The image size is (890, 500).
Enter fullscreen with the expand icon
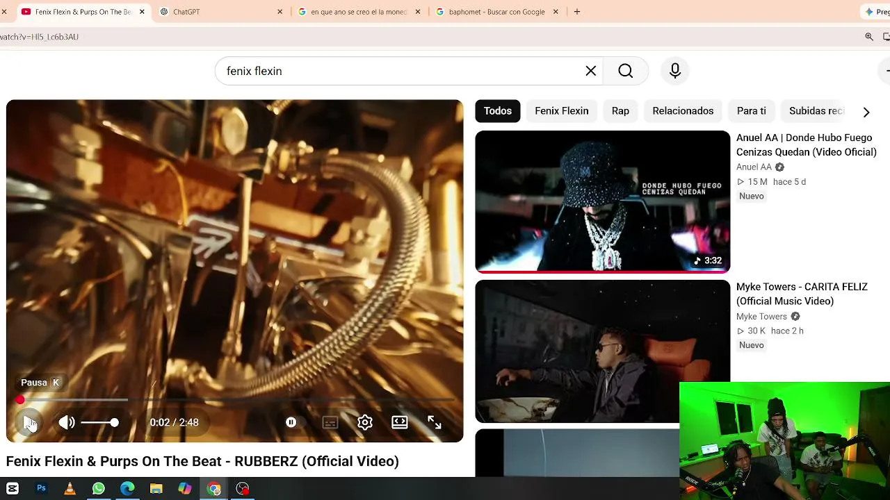point(435,422)
